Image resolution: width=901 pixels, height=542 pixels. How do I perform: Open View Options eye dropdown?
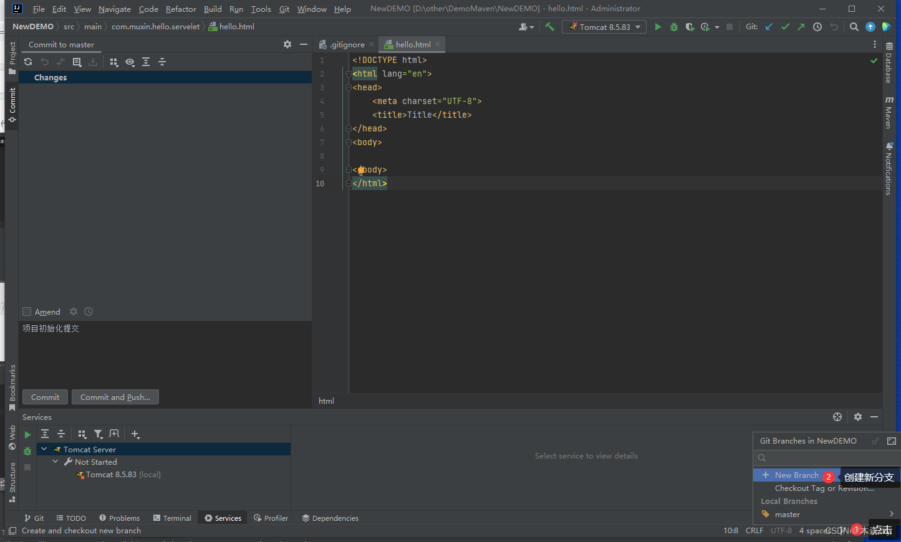[x=130, y=62]
